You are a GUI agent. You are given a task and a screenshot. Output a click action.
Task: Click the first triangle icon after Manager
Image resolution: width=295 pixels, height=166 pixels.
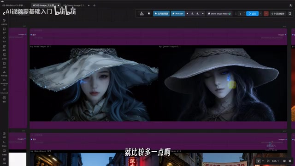click(x=192, y=13)
